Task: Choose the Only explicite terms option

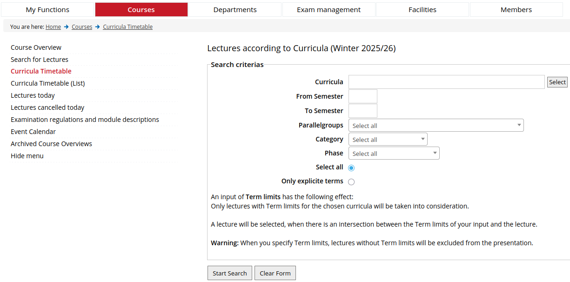Action: coord(351,181)
